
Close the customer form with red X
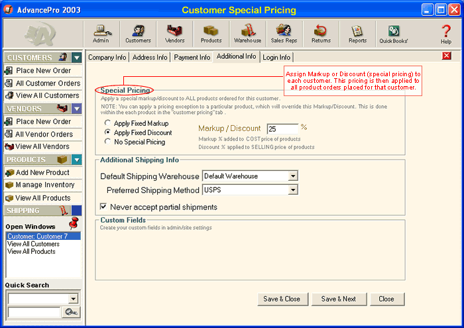(x=447, y=56)
